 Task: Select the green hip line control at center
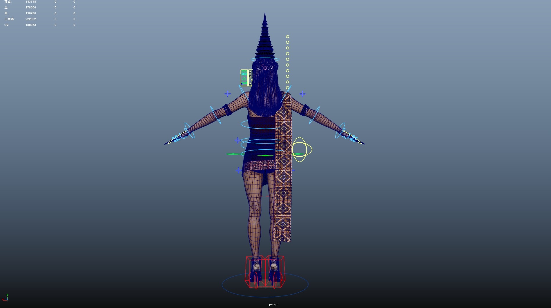(x=265, y=156)
